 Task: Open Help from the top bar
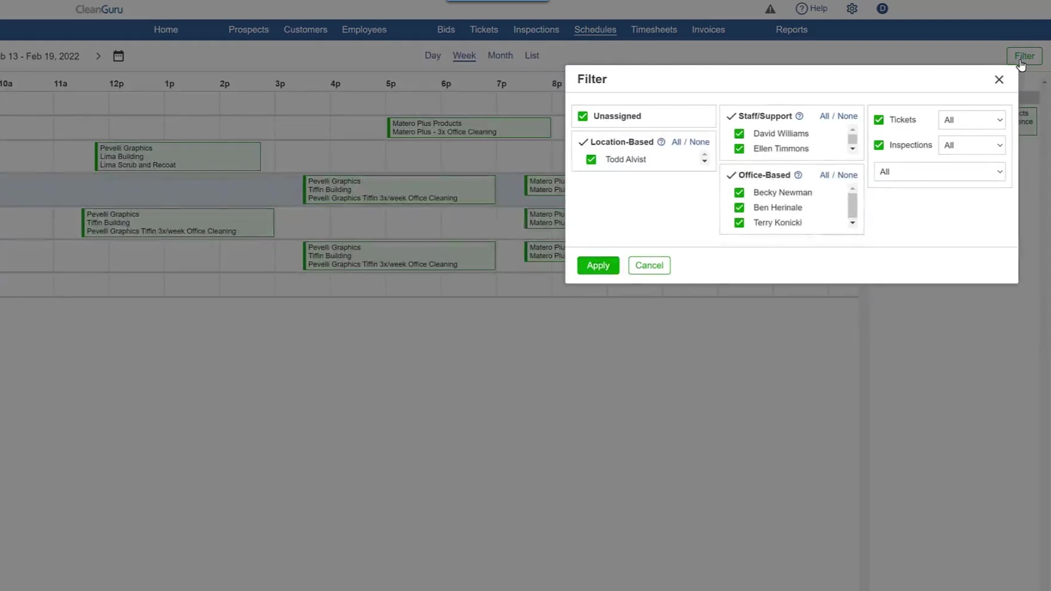(811, 8)
